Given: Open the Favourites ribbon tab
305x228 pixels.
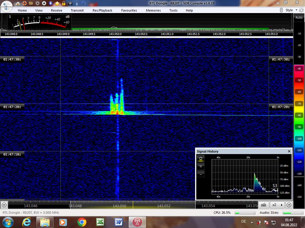Looking at the screenshot, I should tap(129, 10).
